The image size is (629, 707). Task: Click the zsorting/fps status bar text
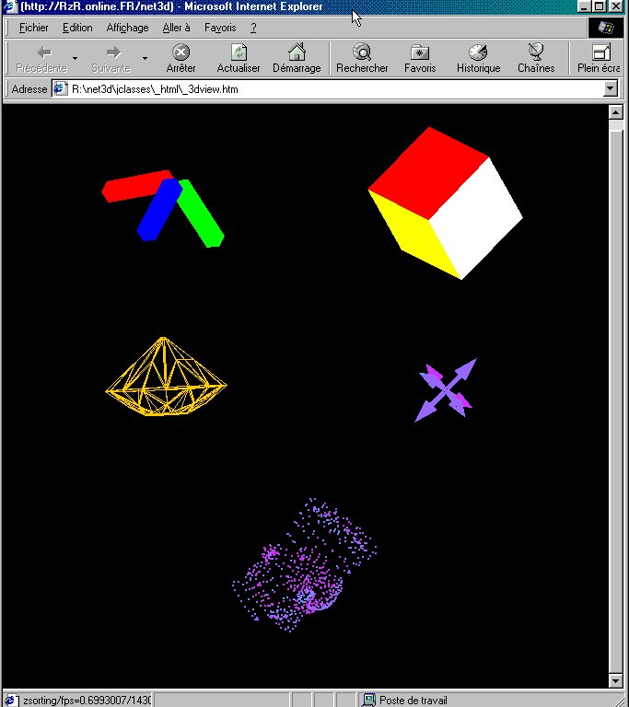(x=87, y=701)
